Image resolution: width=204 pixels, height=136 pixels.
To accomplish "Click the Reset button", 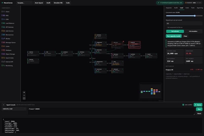I will 199,113.
